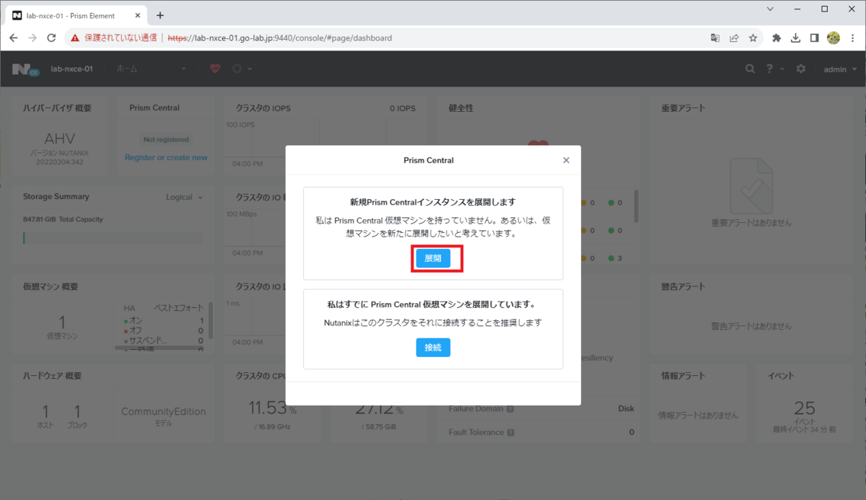Click the health widget scrollbar
This screenshot has width=866, height=500.
click(636, 206)
